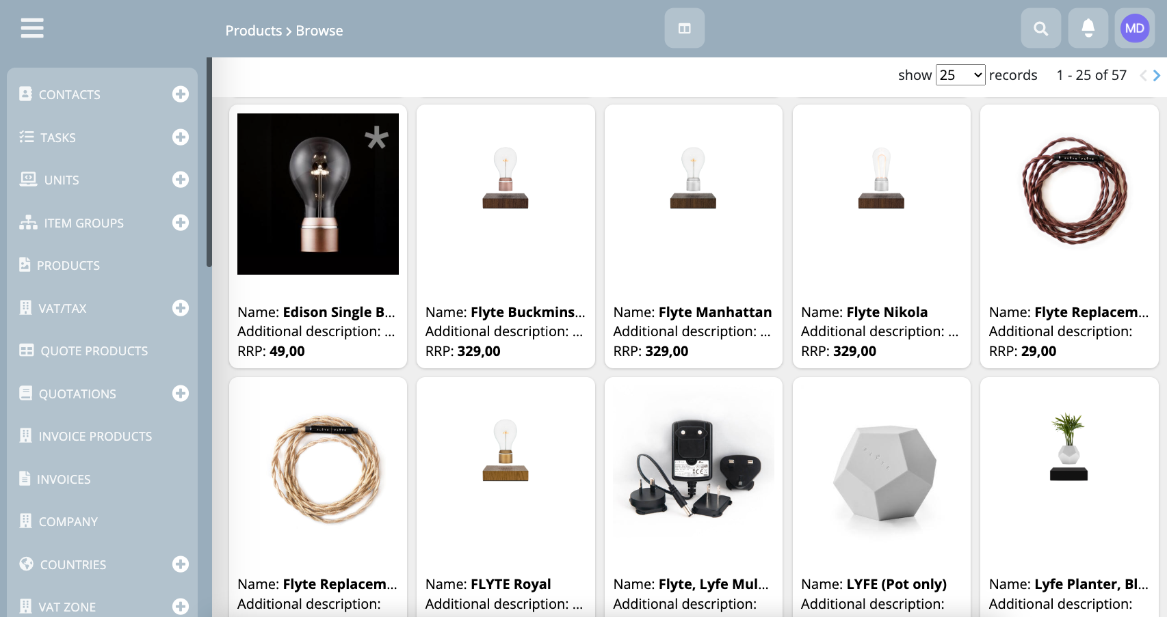This screenshot has height=617, width=1167.
Task: Click the search magnifier icon
Action: coord(1040,29)
